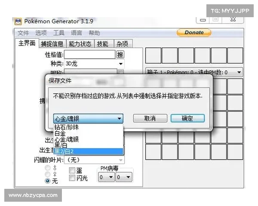Switch to the 杂项 tab
258x206 pixels.
pos(123,44)
